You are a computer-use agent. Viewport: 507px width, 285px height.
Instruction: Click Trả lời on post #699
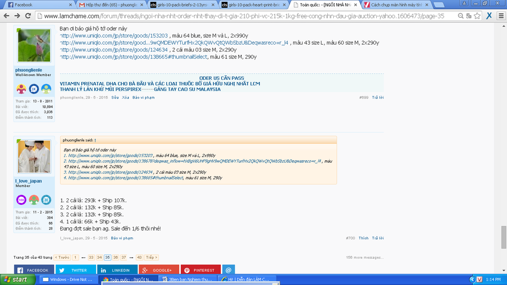[378, 97]
